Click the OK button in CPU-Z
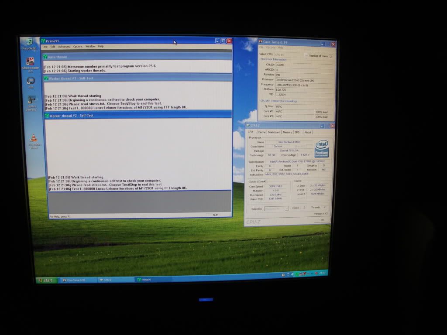This screenshot has width=447, height=335. tap(323, 220)
